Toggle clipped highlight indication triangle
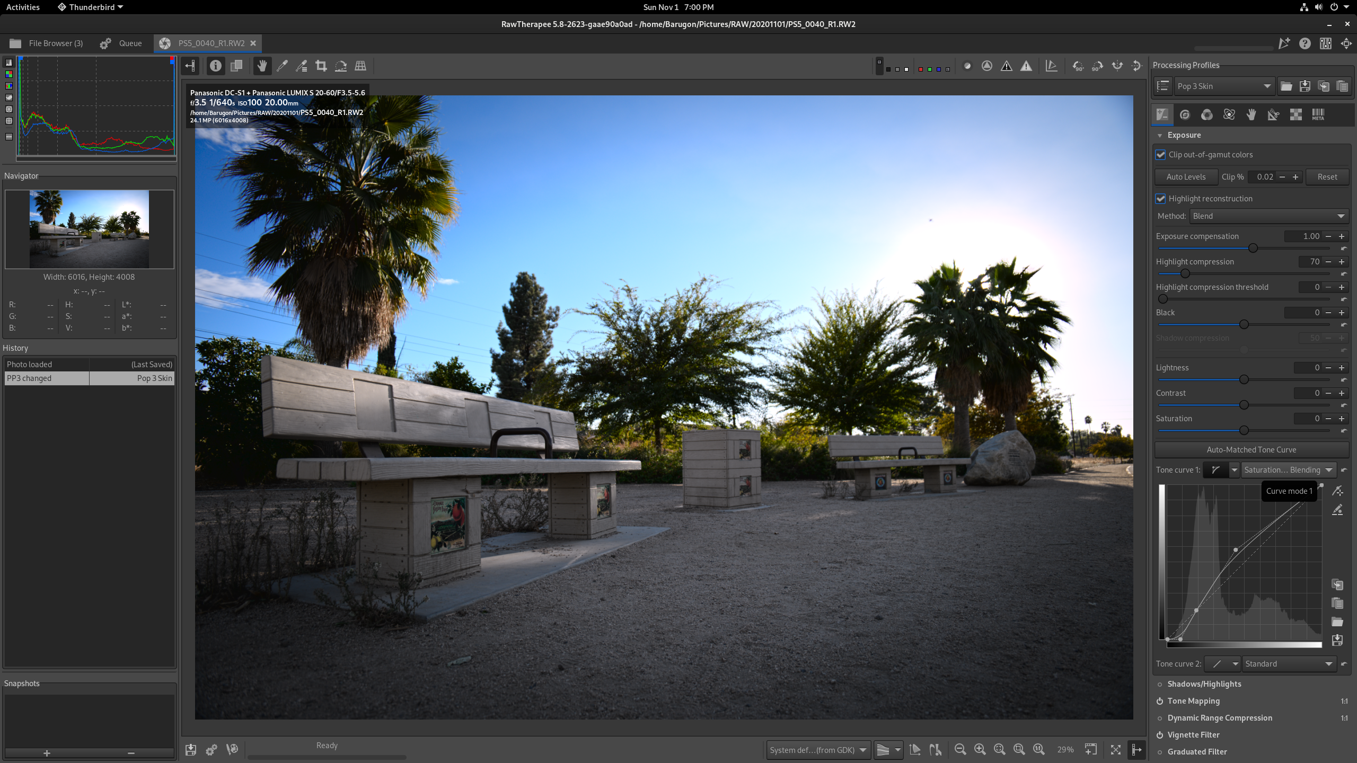Screen dimensions: 1357x763 pyautogui.click(x=1026, y=66)
